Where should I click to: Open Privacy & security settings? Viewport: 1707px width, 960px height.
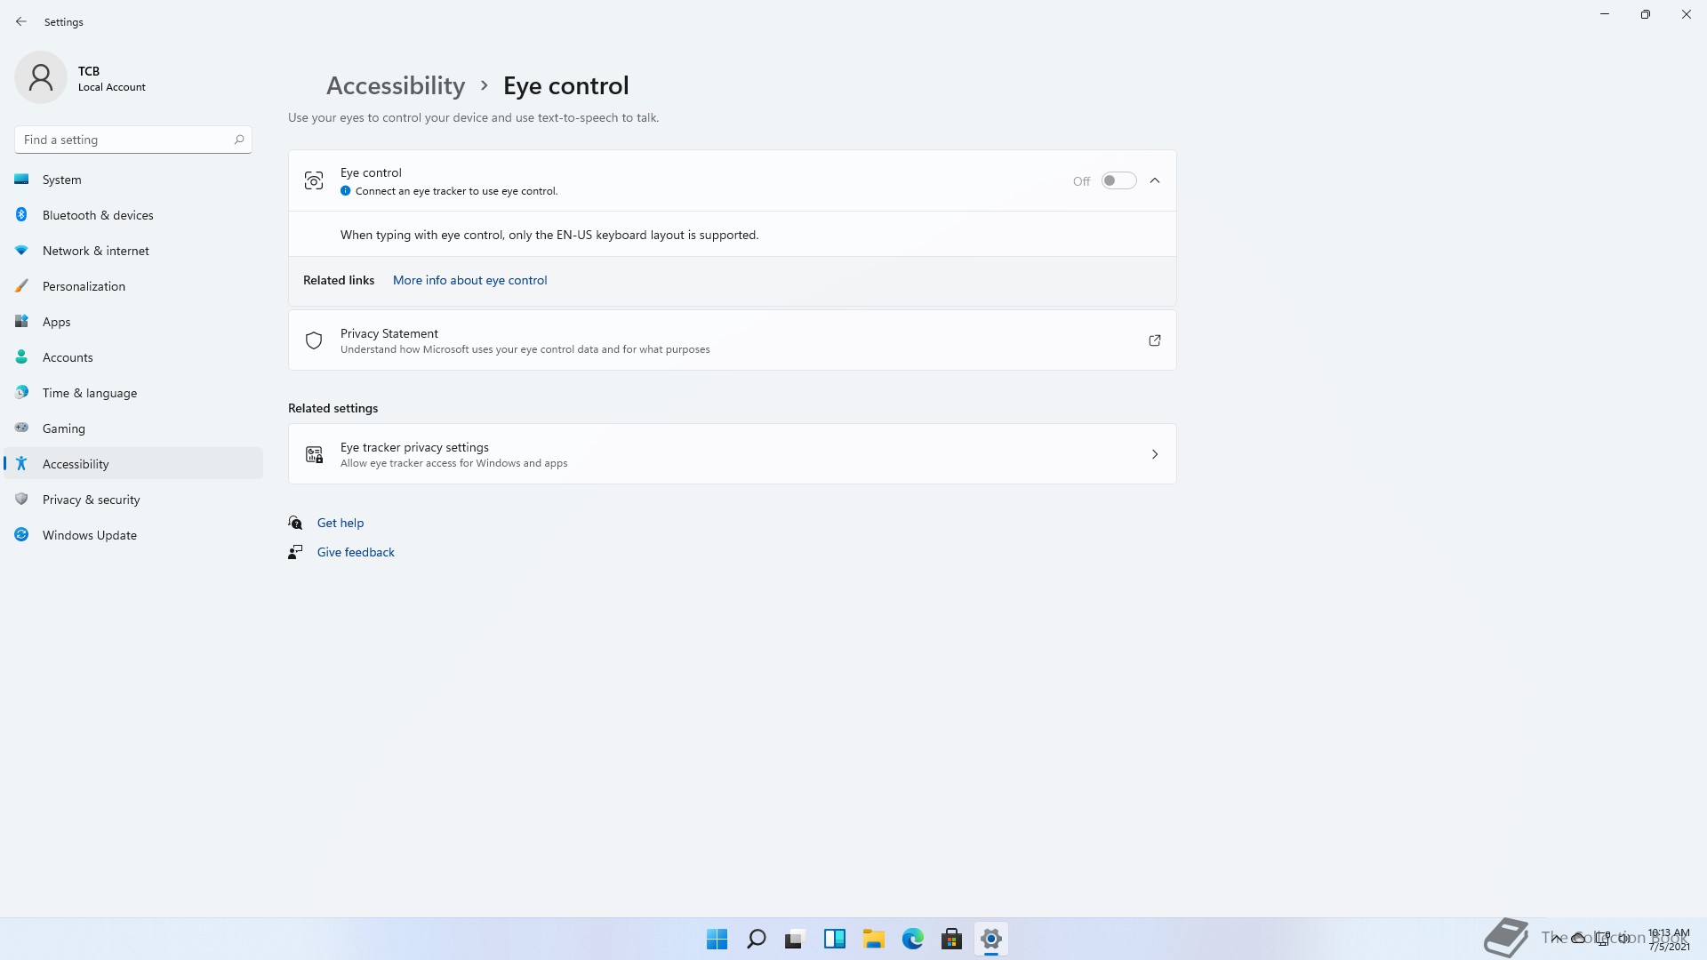(133, 500)
